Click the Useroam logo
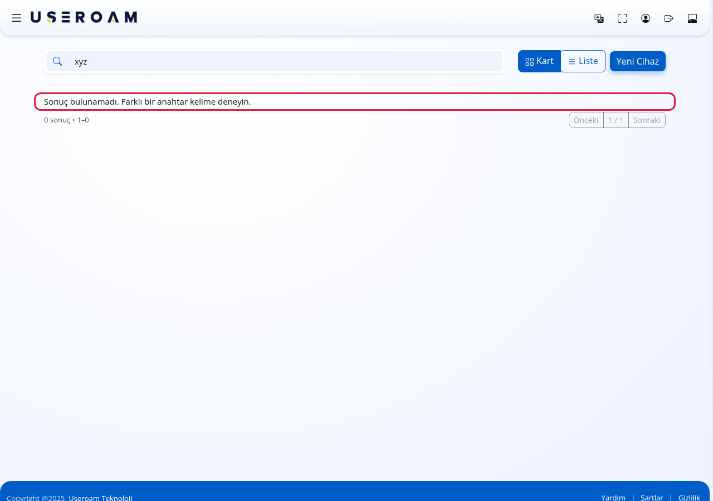Image resolution: width=713 pixels, height=501 pixels. [84, 17]
